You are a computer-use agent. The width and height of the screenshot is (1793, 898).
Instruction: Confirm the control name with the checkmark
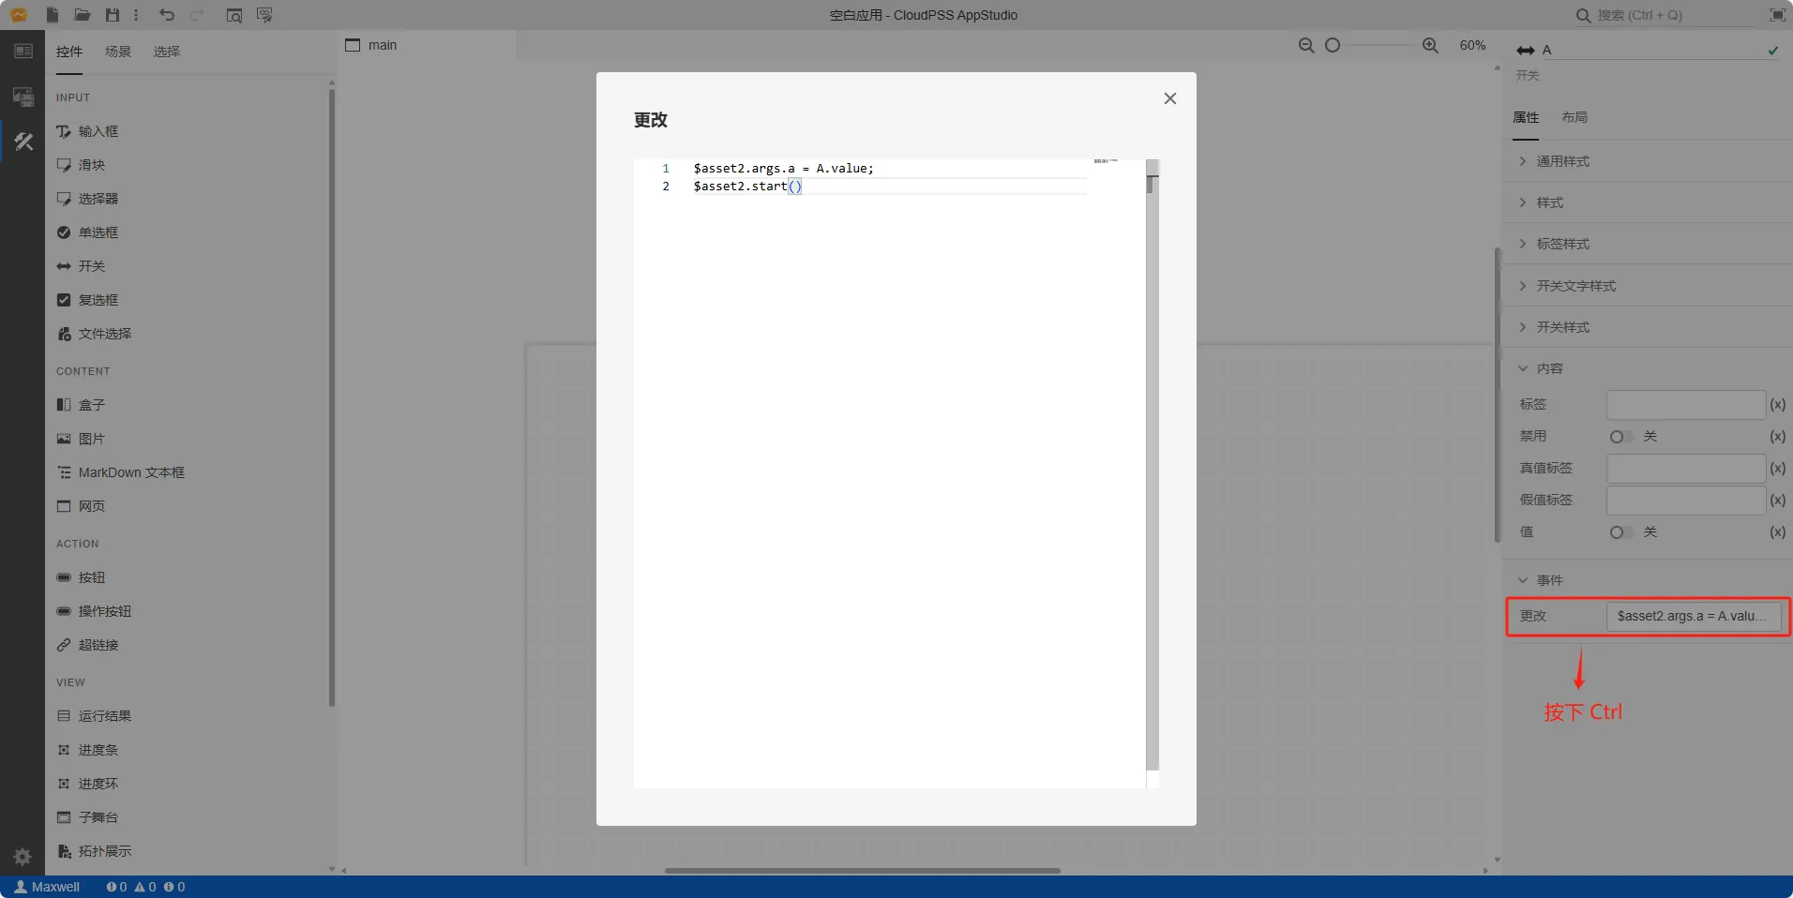tap(1773, 51)
